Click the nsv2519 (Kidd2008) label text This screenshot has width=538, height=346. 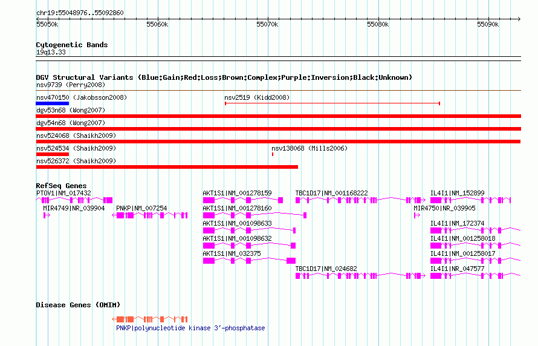(257, 97)
